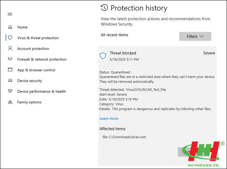Click the Device performance heart icon
Image resolution: width=227 pixels, height=169 pixels.
click(x=10, y=91)
